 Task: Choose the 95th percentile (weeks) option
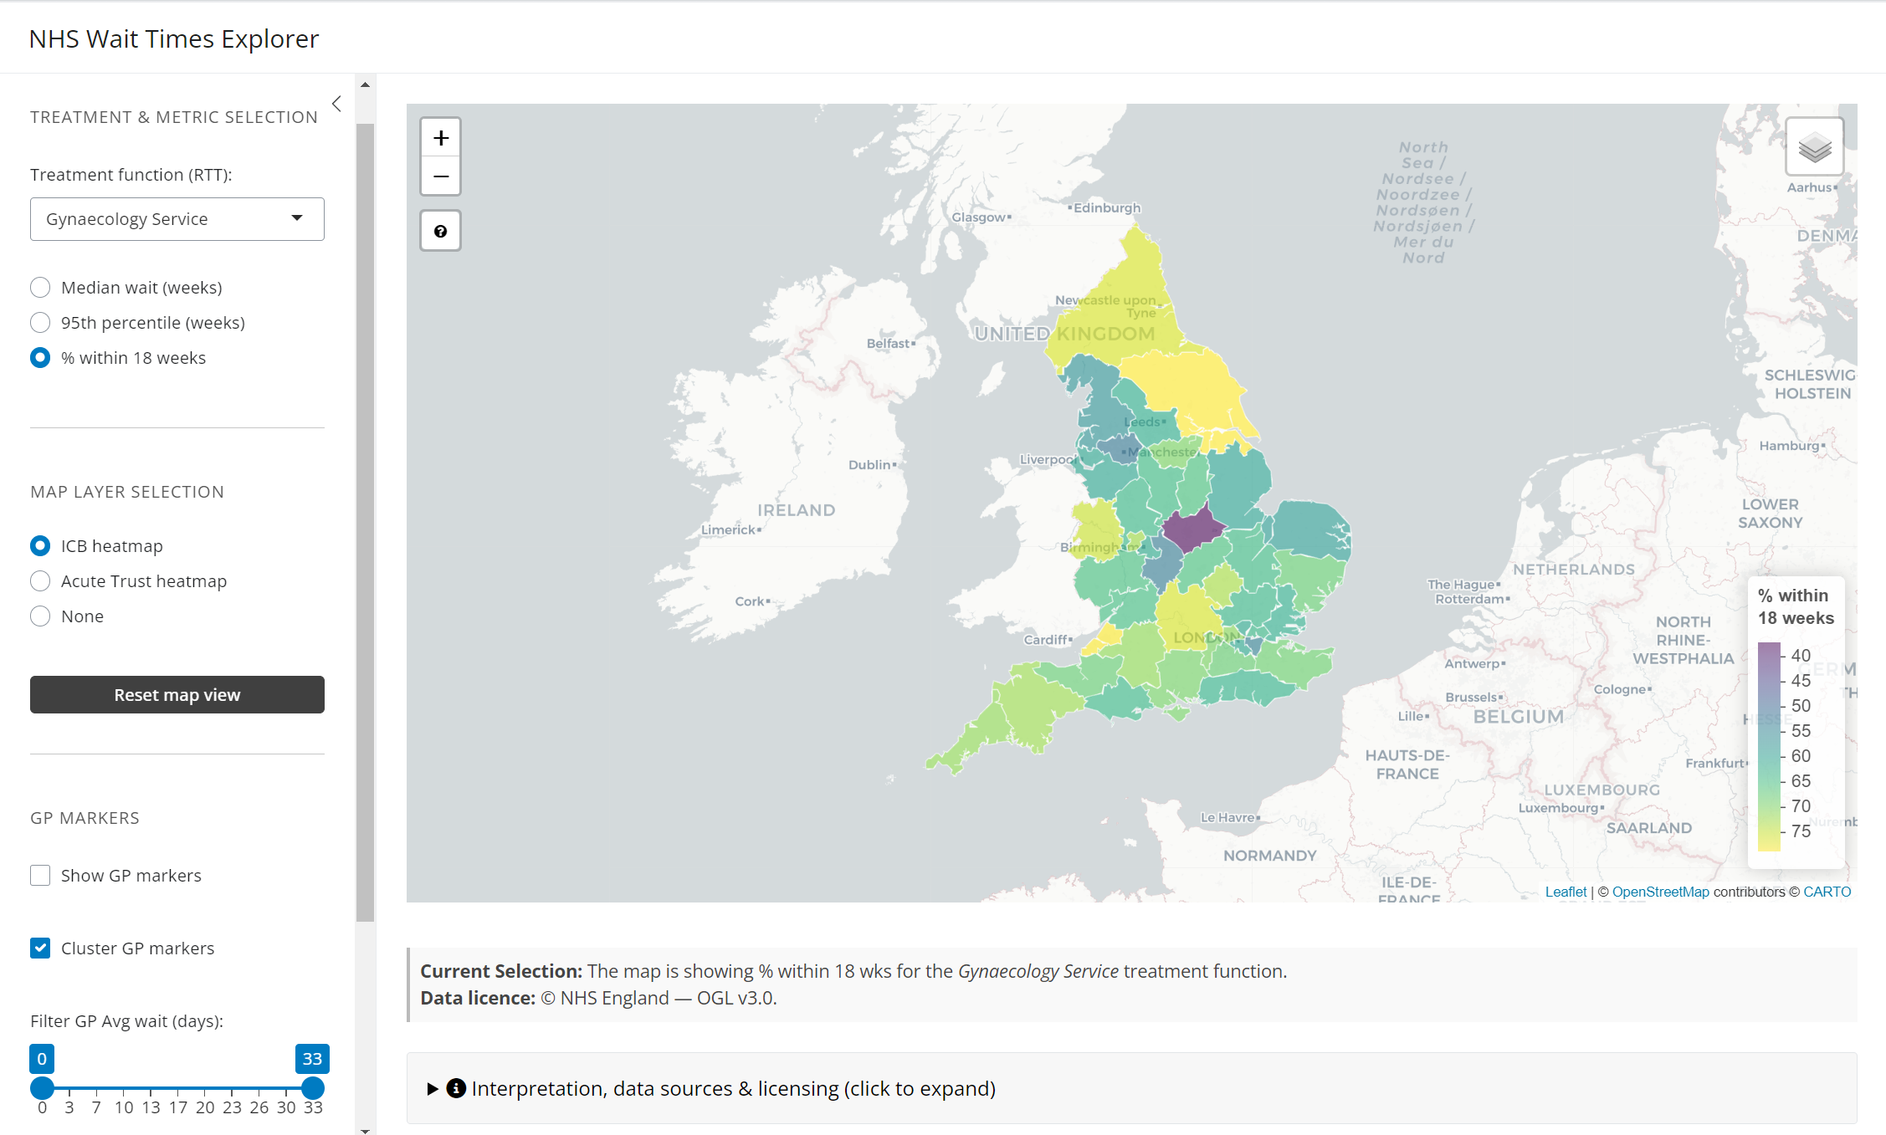(40, 323)
